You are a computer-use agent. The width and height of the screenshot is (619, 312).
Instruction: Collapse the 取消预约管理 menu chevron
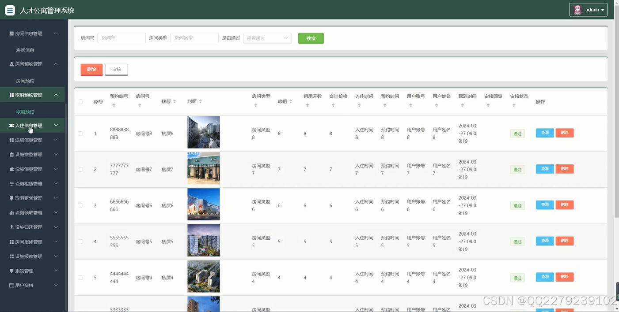(56, 94)
